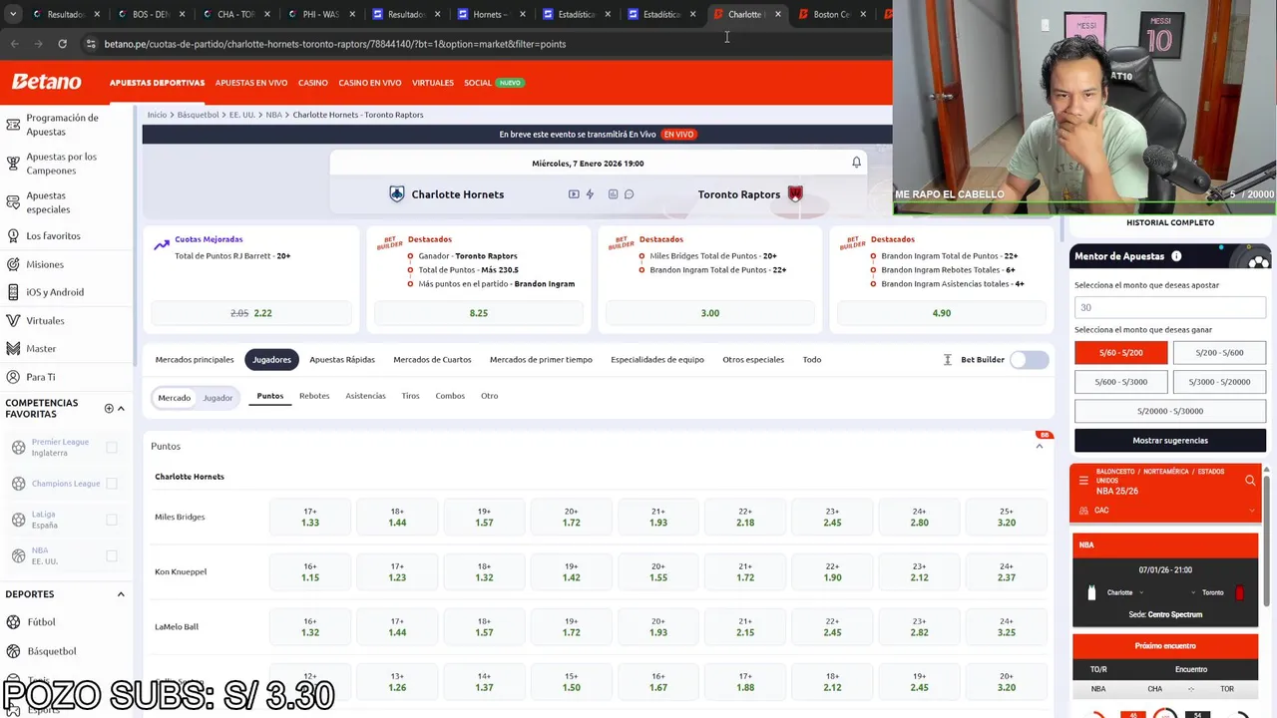Add favorite competitions with the plus icon
Viewport: 1277px width, 718px height.
[109, 408]
